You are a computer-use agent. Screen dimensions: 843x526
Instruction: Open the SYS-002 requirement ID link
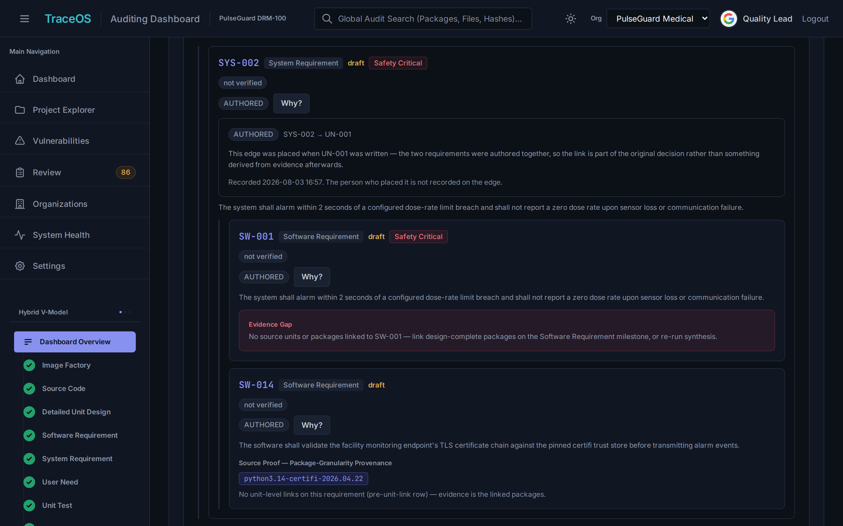click(x=239, y=63)
